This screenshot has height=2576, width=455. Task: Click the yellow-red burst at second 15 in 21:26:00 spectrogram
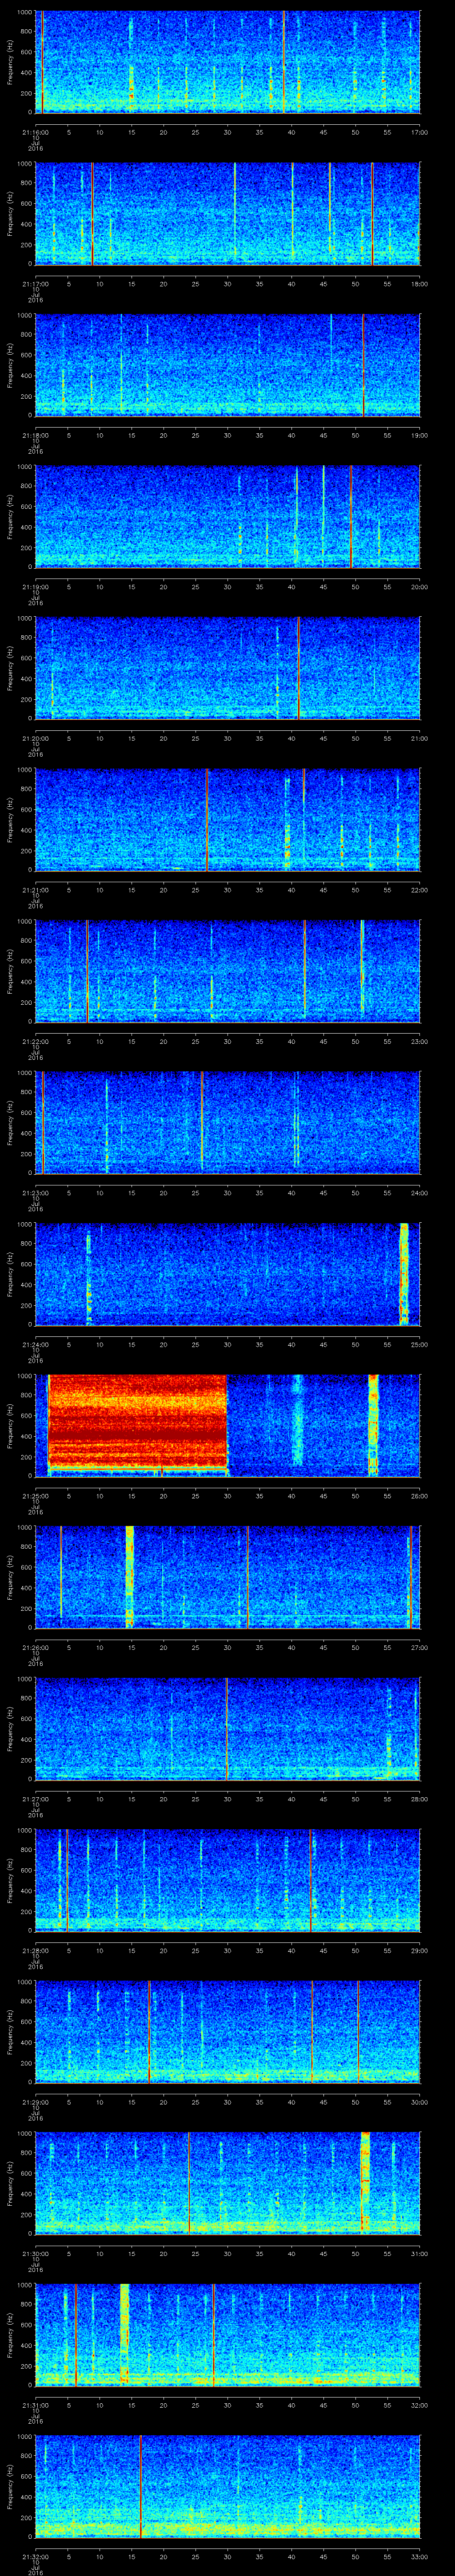(130, 1576)
